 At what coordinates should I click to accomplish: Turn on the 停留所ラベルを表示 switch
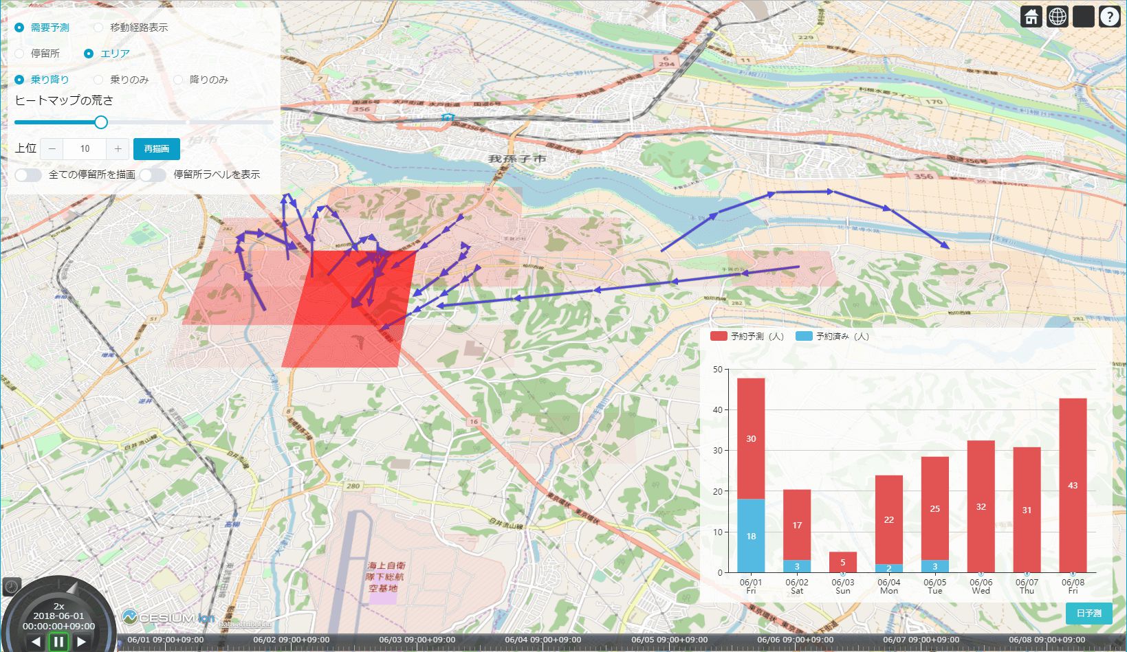[x=153, y=175]
